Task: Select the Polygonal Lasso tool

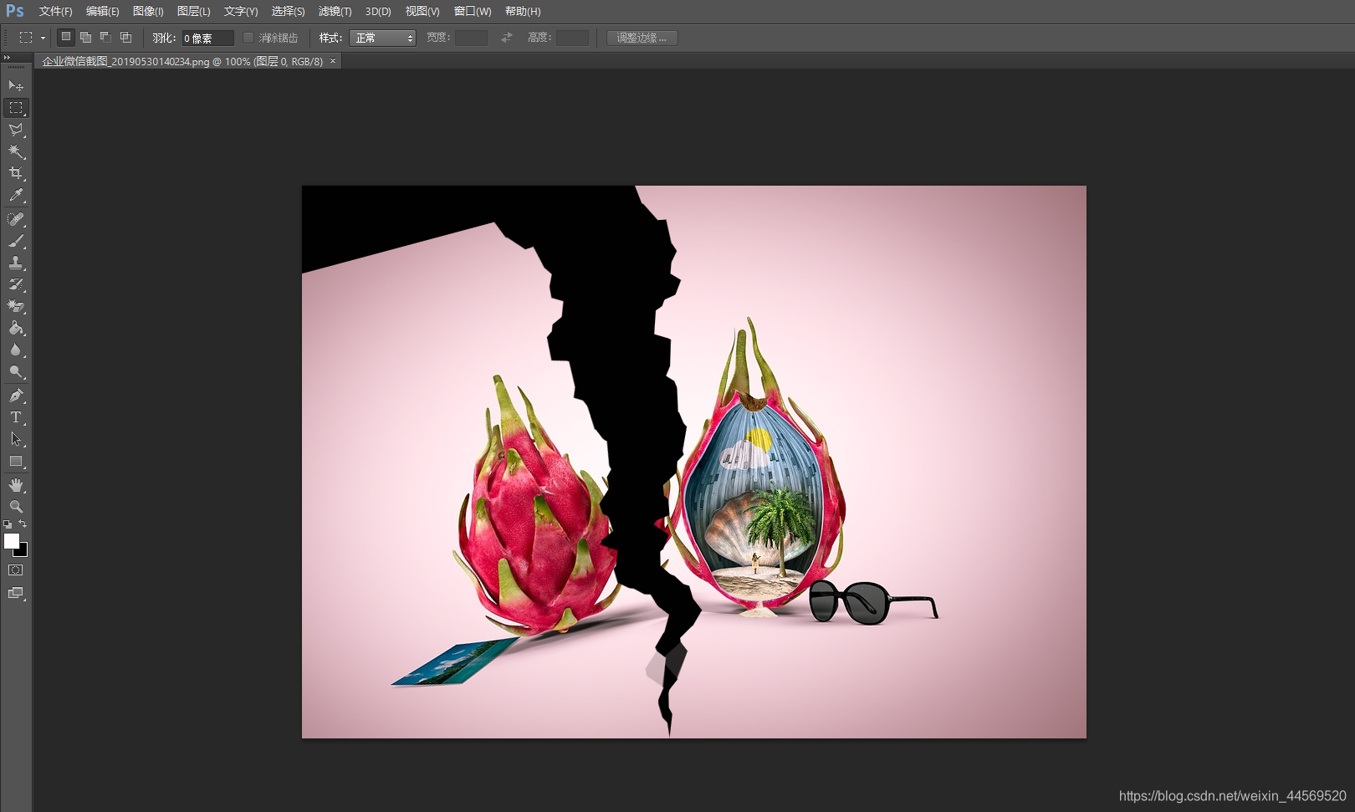Action: coord(16,130)
